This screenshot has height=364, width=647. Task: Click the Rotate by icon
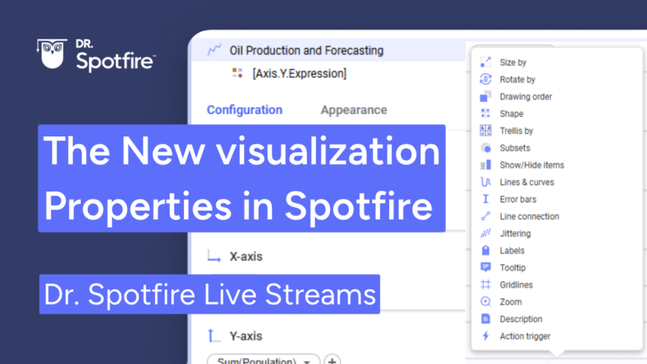tap(486, 79)
